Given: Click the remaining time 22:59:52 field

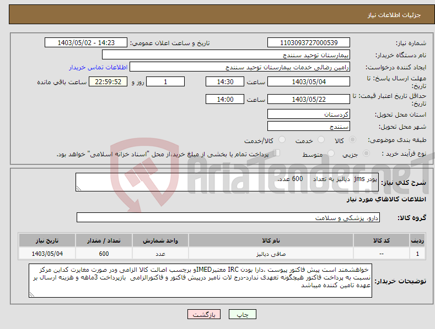Looking at the screenshot, I should (x=108, y=81).
